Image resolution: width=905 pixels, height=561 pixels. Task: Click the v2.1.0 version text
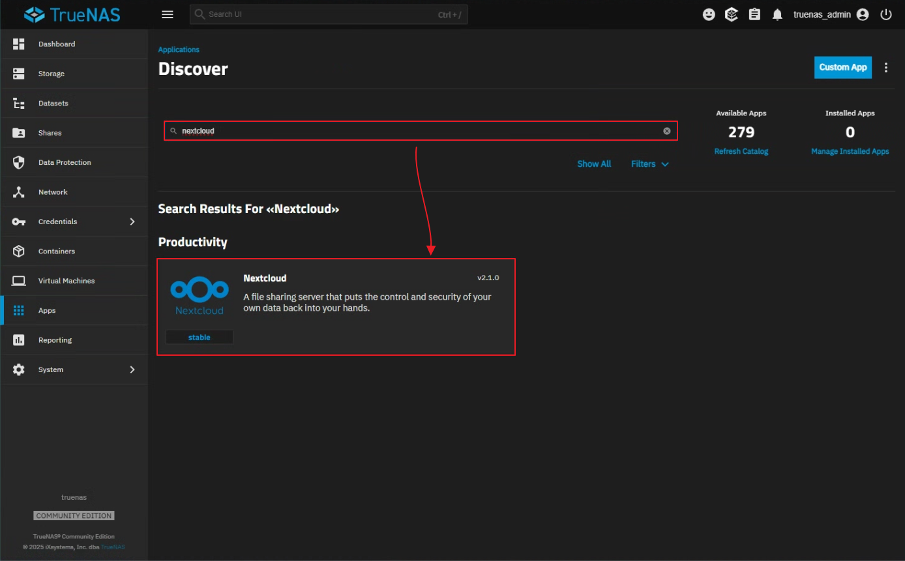coord(488,278)
